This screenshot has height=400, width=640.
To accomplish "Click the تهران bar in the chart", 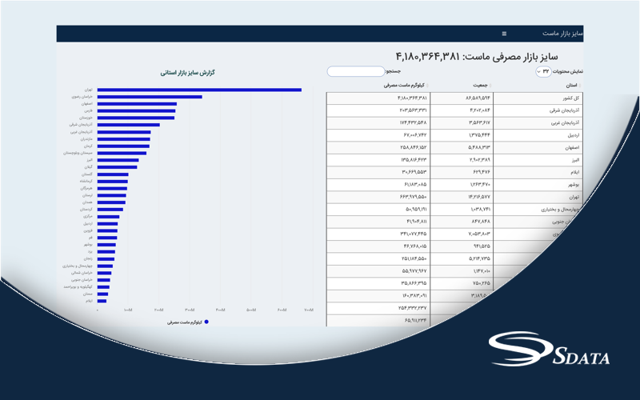I will tap(199, 90).
